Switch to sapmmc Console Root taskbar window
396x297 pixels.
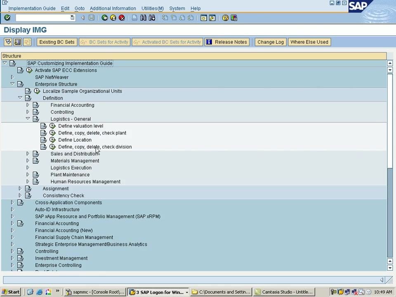click(x=95, y=292)
